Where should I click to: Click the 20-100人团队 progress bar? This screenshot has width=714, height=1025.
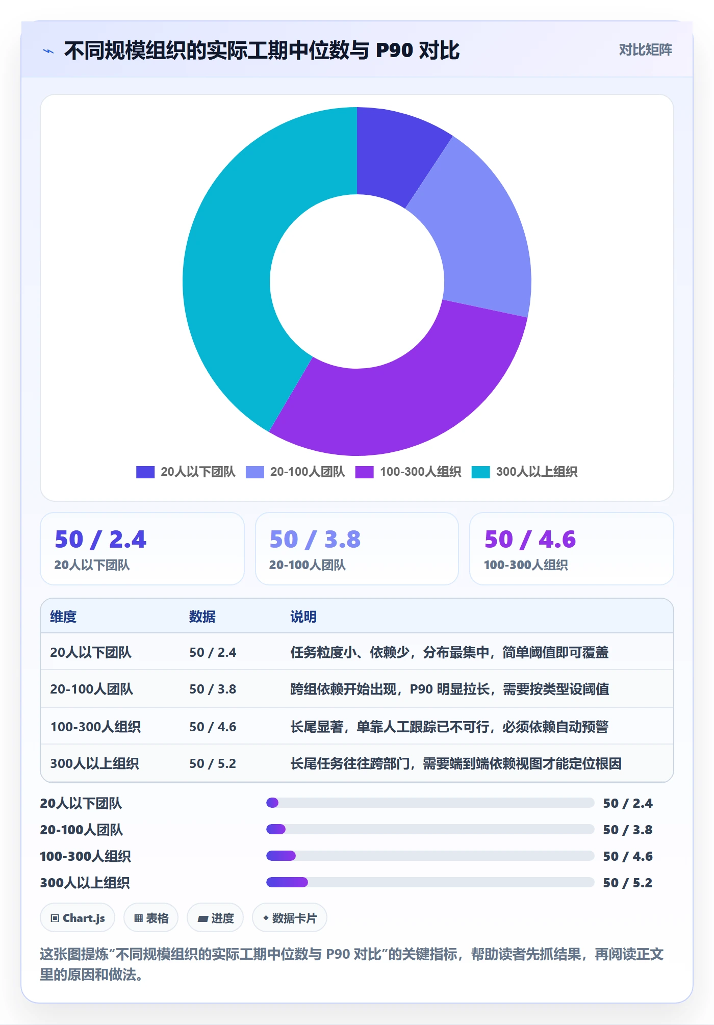coord(430,829)
